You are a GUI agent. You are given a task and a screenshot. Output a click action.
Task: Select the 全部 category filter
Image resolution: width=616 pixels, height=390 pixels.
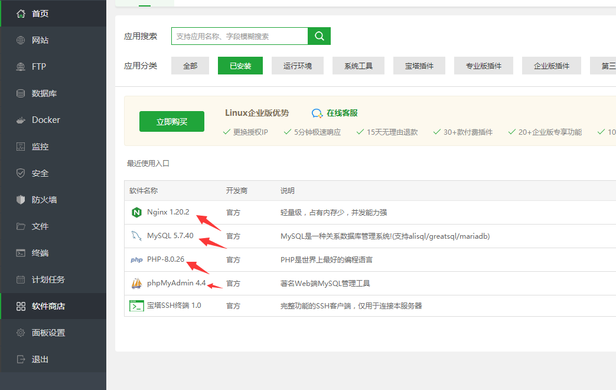pyautogui.click(x=190, y=66)
